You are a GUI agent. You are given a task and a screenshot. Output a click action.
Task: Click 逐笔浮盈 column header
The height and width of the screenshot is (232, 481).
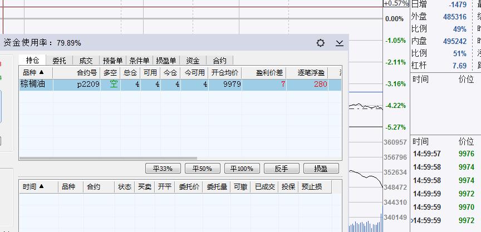307,73
